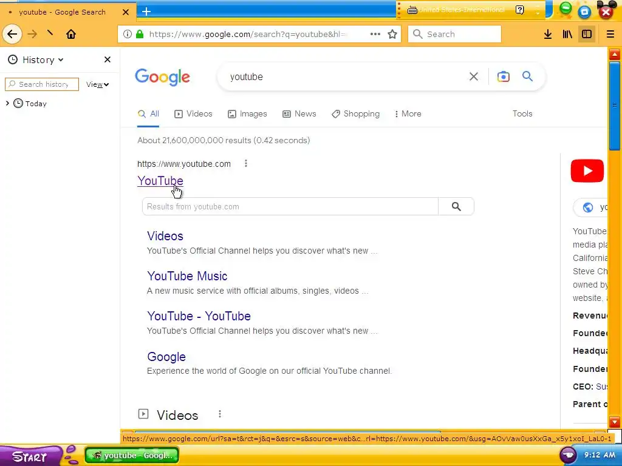This screenshot has width=622, height=466.
Task: Click the question mark help icon in language bar
Action: 520,10
